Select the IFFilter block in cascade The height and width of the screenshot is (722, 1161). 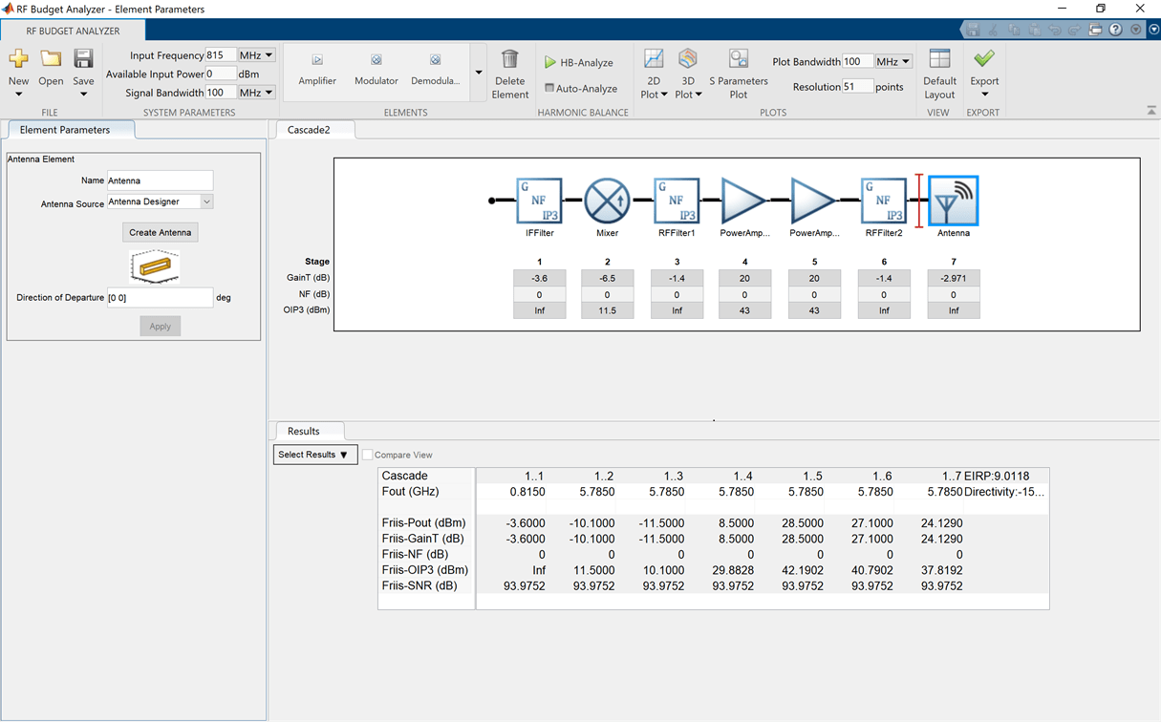[539, 201]
